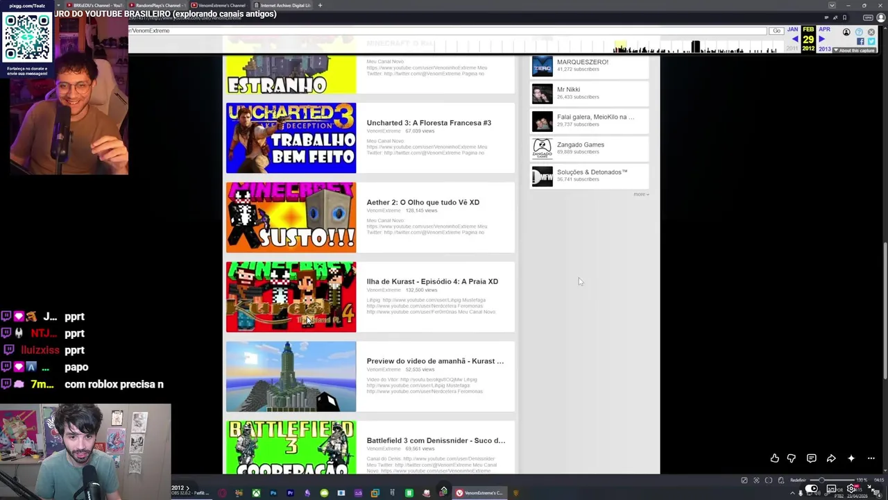Switch to the BRKsEDU's Channel browser tab
Image resolution: width=888 pixels, height=500 pixels.
point(95,6)
